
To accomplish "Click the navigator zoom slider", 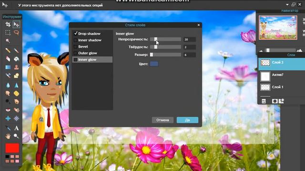I will [280, 50].
